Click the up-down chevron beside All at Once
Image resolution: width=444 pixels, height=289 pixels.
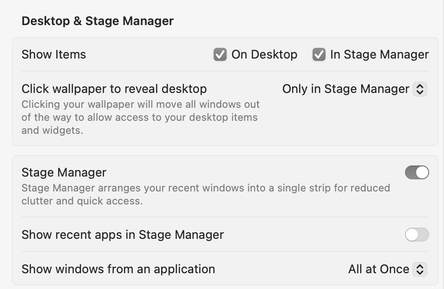[420, 269]
